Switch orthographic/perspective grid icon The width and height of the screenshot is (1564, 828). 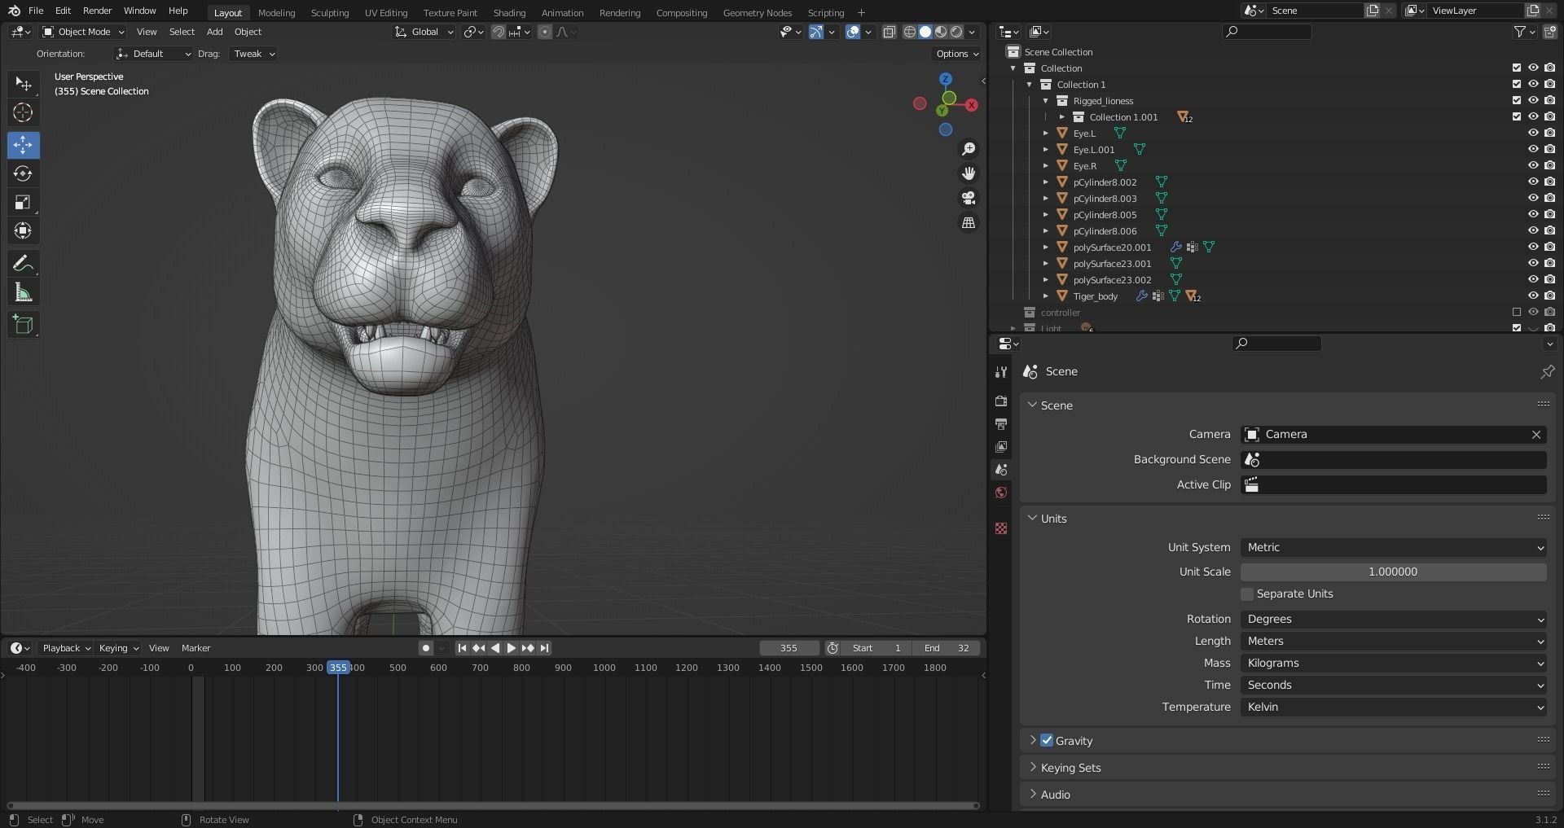click(x=968, y=222)
